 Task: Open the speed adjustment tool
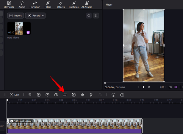pos(56,95)
